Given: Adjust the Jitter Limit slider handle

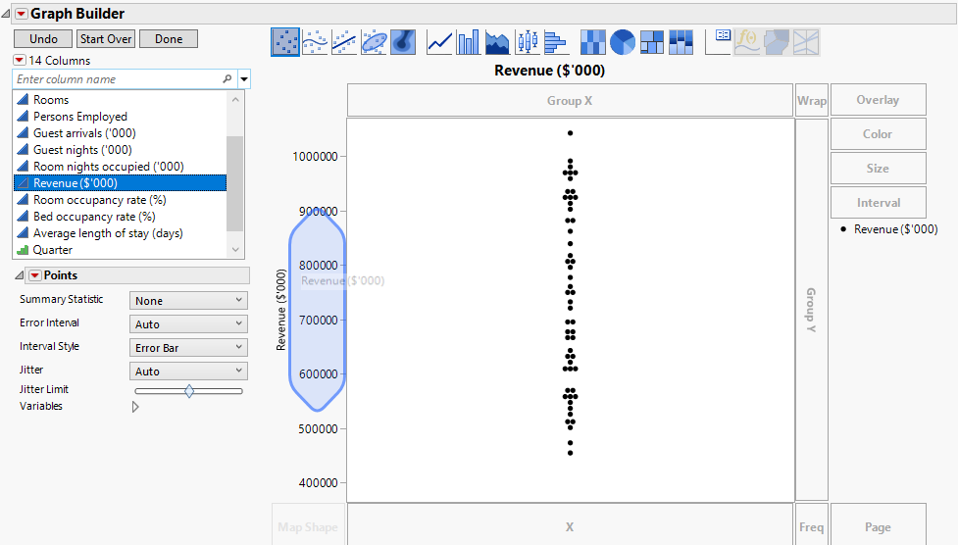Looking at the screenshot, I should [x=189, y=391].
